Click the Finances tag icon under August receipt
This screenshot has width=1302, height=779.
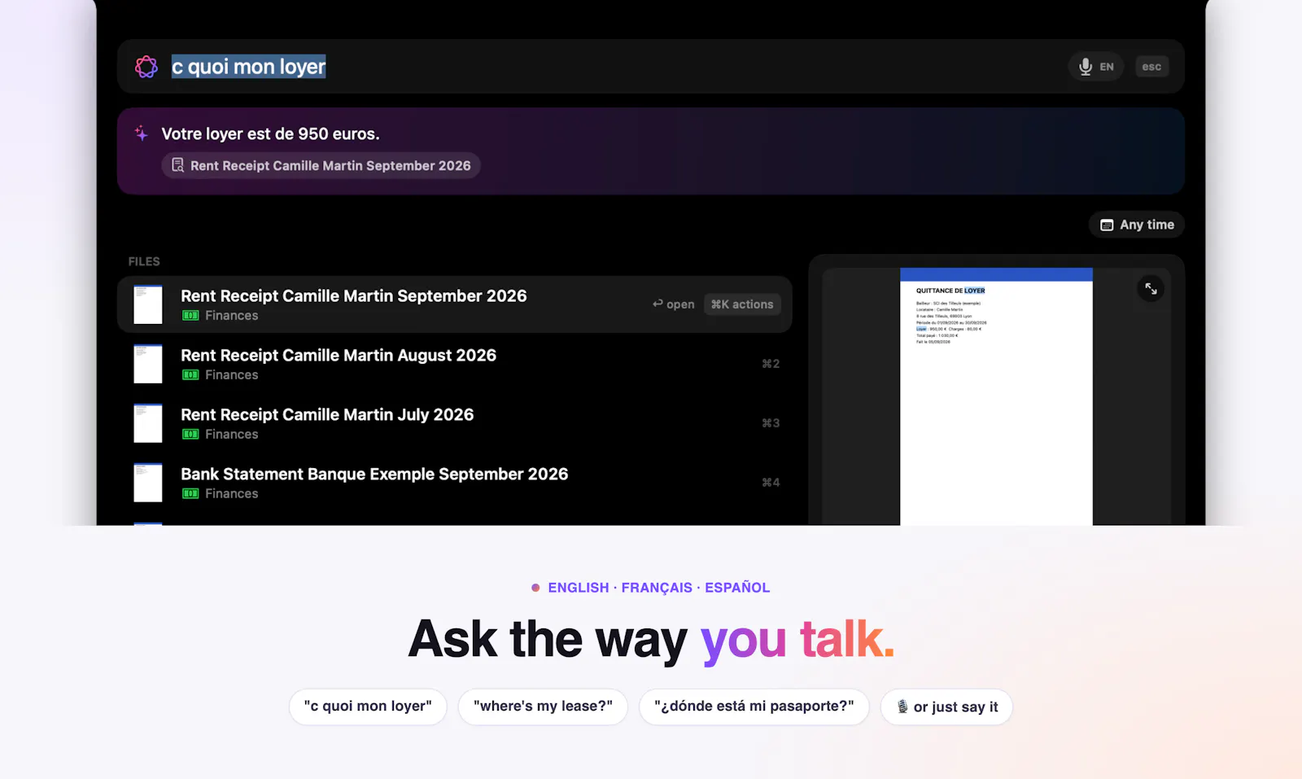[x=190, y=375]
